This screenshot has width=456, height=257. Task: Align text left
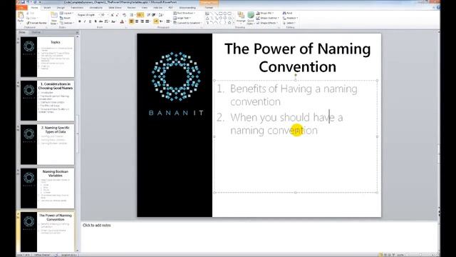[131, 21]
